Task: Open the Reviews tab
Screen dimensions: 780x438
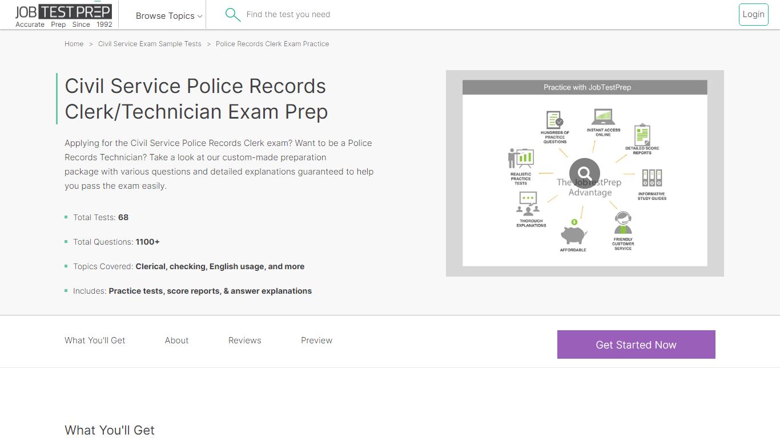Action: [x=245, y=340]
